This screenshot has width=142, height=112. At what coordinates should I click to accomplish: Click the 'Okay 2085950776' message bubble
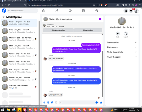(55, 95)
